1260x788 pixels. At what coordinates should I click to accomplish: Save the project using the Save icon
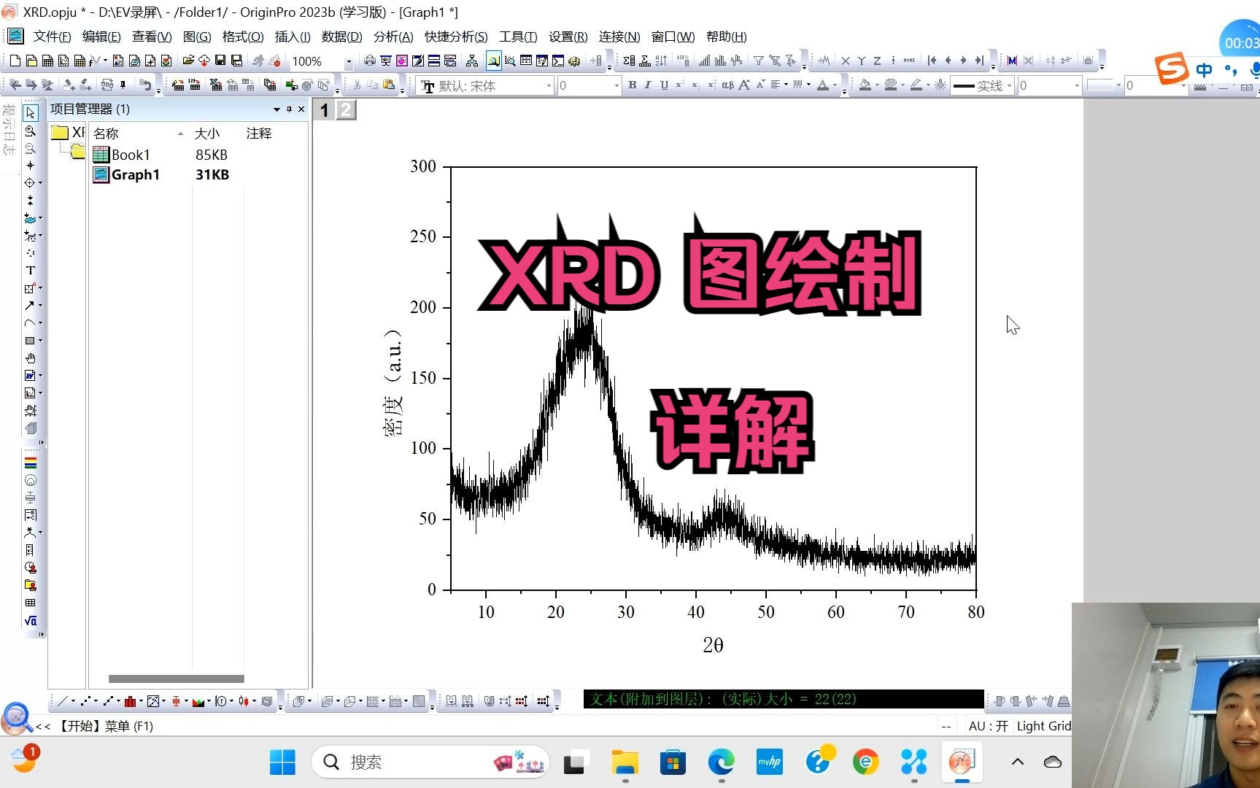[221, 61]
